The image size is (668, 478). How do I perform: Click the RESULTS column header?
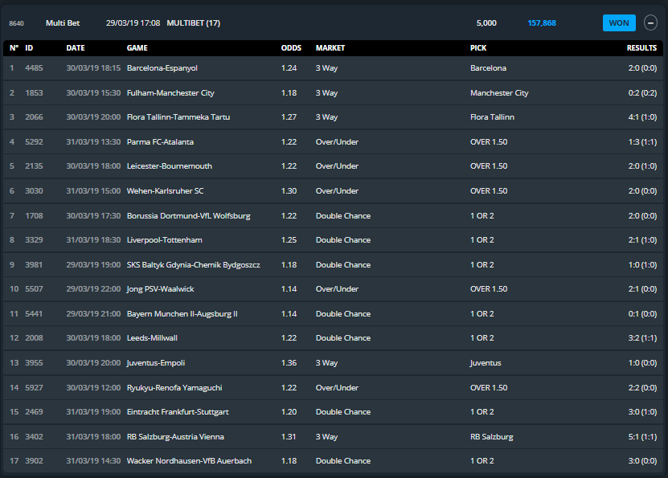pos(641,48)
